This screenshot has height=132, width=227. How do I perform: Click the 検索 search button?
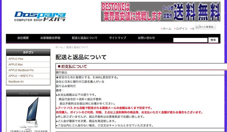click(213, 40)
